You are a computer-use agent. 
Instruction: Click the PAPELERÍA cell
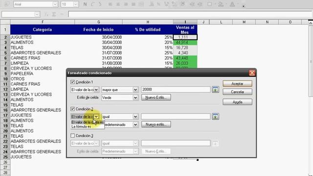(38, 74)
